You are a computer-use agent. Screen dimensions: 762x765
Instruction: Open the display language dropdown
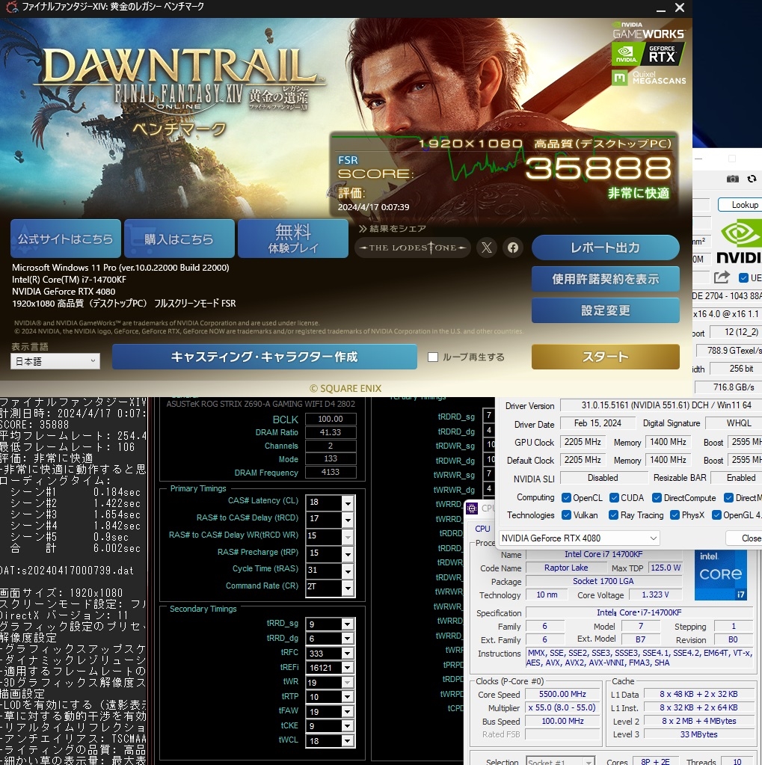coord(55,361)
